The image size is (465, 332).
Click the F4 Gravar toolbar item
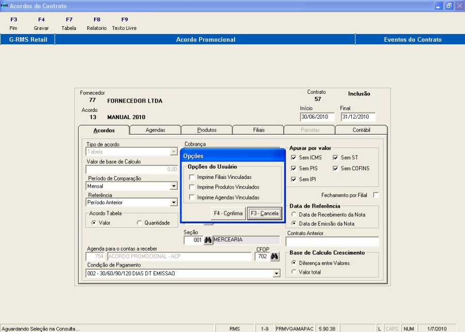pyautogui.click(x=41, y=24)
